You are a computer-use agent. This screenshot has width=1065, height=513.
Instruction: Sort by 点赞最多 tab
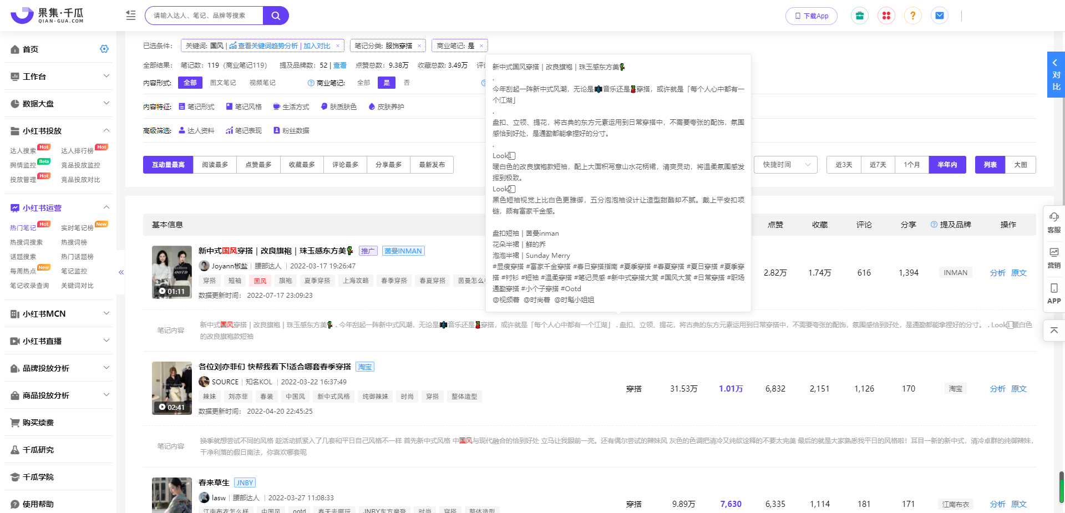(x=258, y=165)
